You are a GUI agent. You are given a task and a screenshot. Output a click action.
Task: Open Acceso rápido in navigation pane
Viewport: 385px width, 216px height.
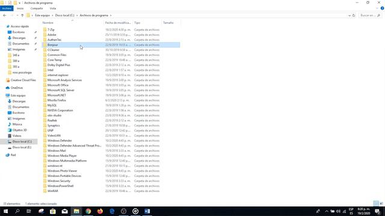[20, 26]
